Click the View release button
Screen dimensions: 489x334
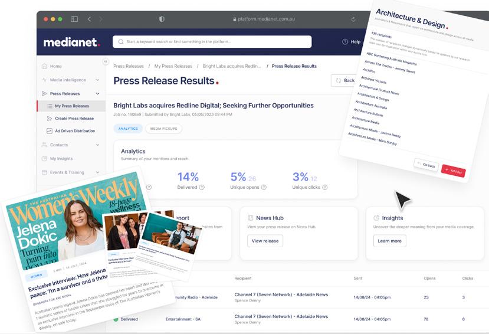[265, 241]
